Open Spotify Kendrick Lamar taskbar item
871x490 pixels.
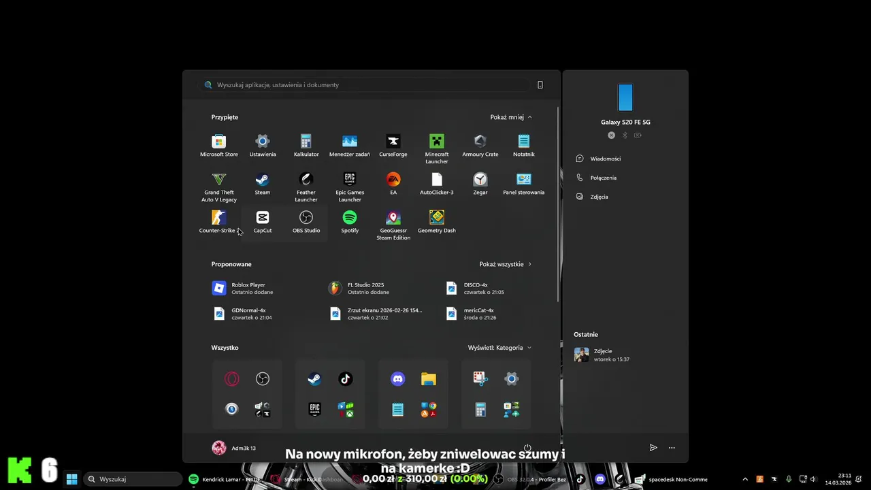[225, 479]
